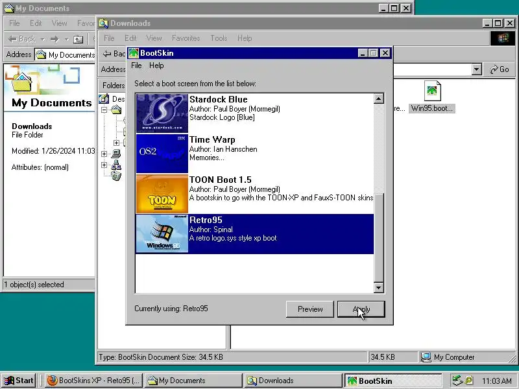The width and height of the screenshot is (519, 389).
Task: Click the Retro95 title text
Action: pos(206,220)
